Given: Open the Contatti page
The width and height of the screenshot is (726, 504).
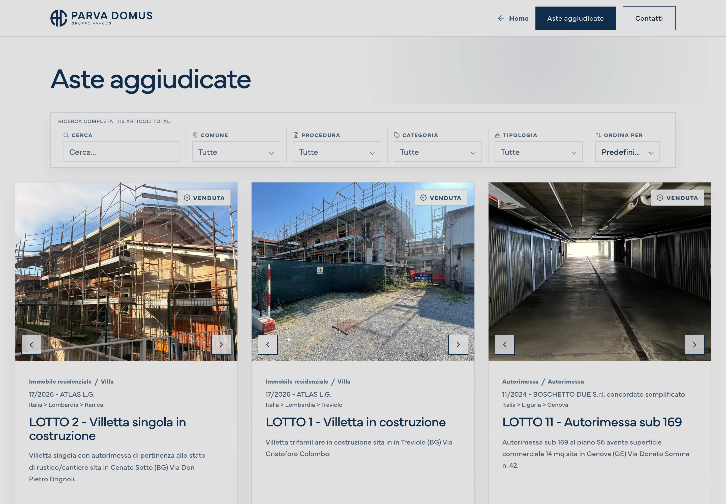Looking at the screenshot, I should pyautogui.click(x=649, y=18).
